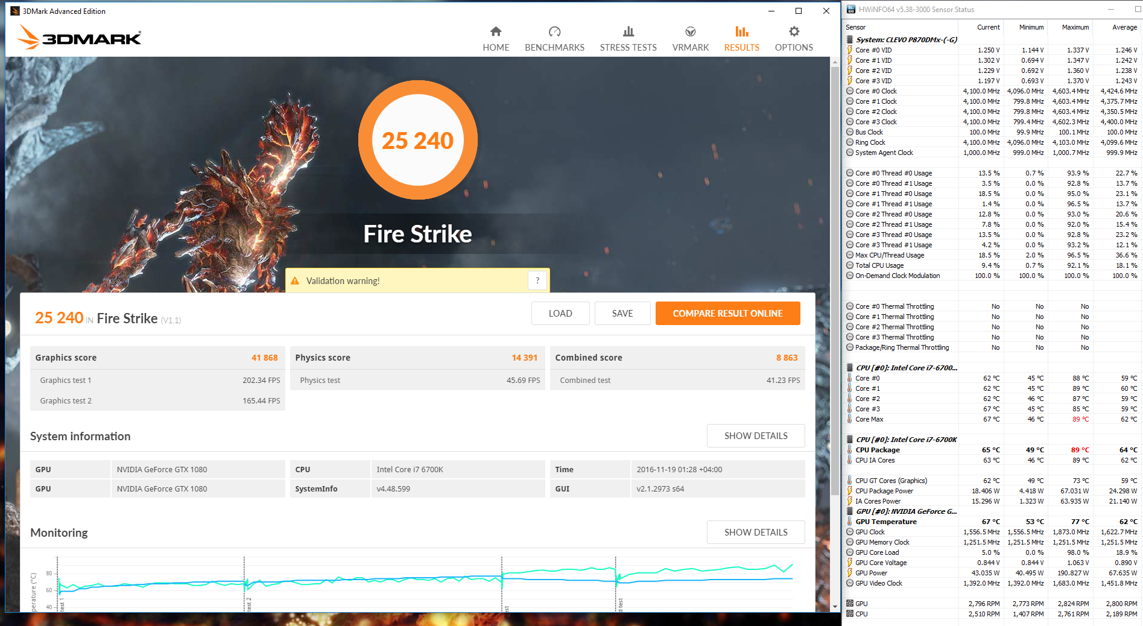The height and width of the screenshot is (626, 1143).
Task: Click the Physics test FPS row
Action: pyautogui.click(x=417, y=380)
